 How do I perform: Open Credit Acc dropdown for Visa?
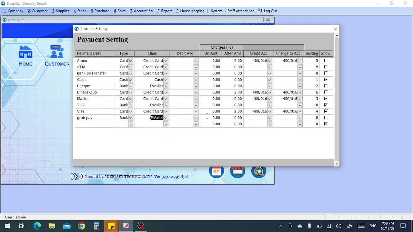(x=270, y=111)
